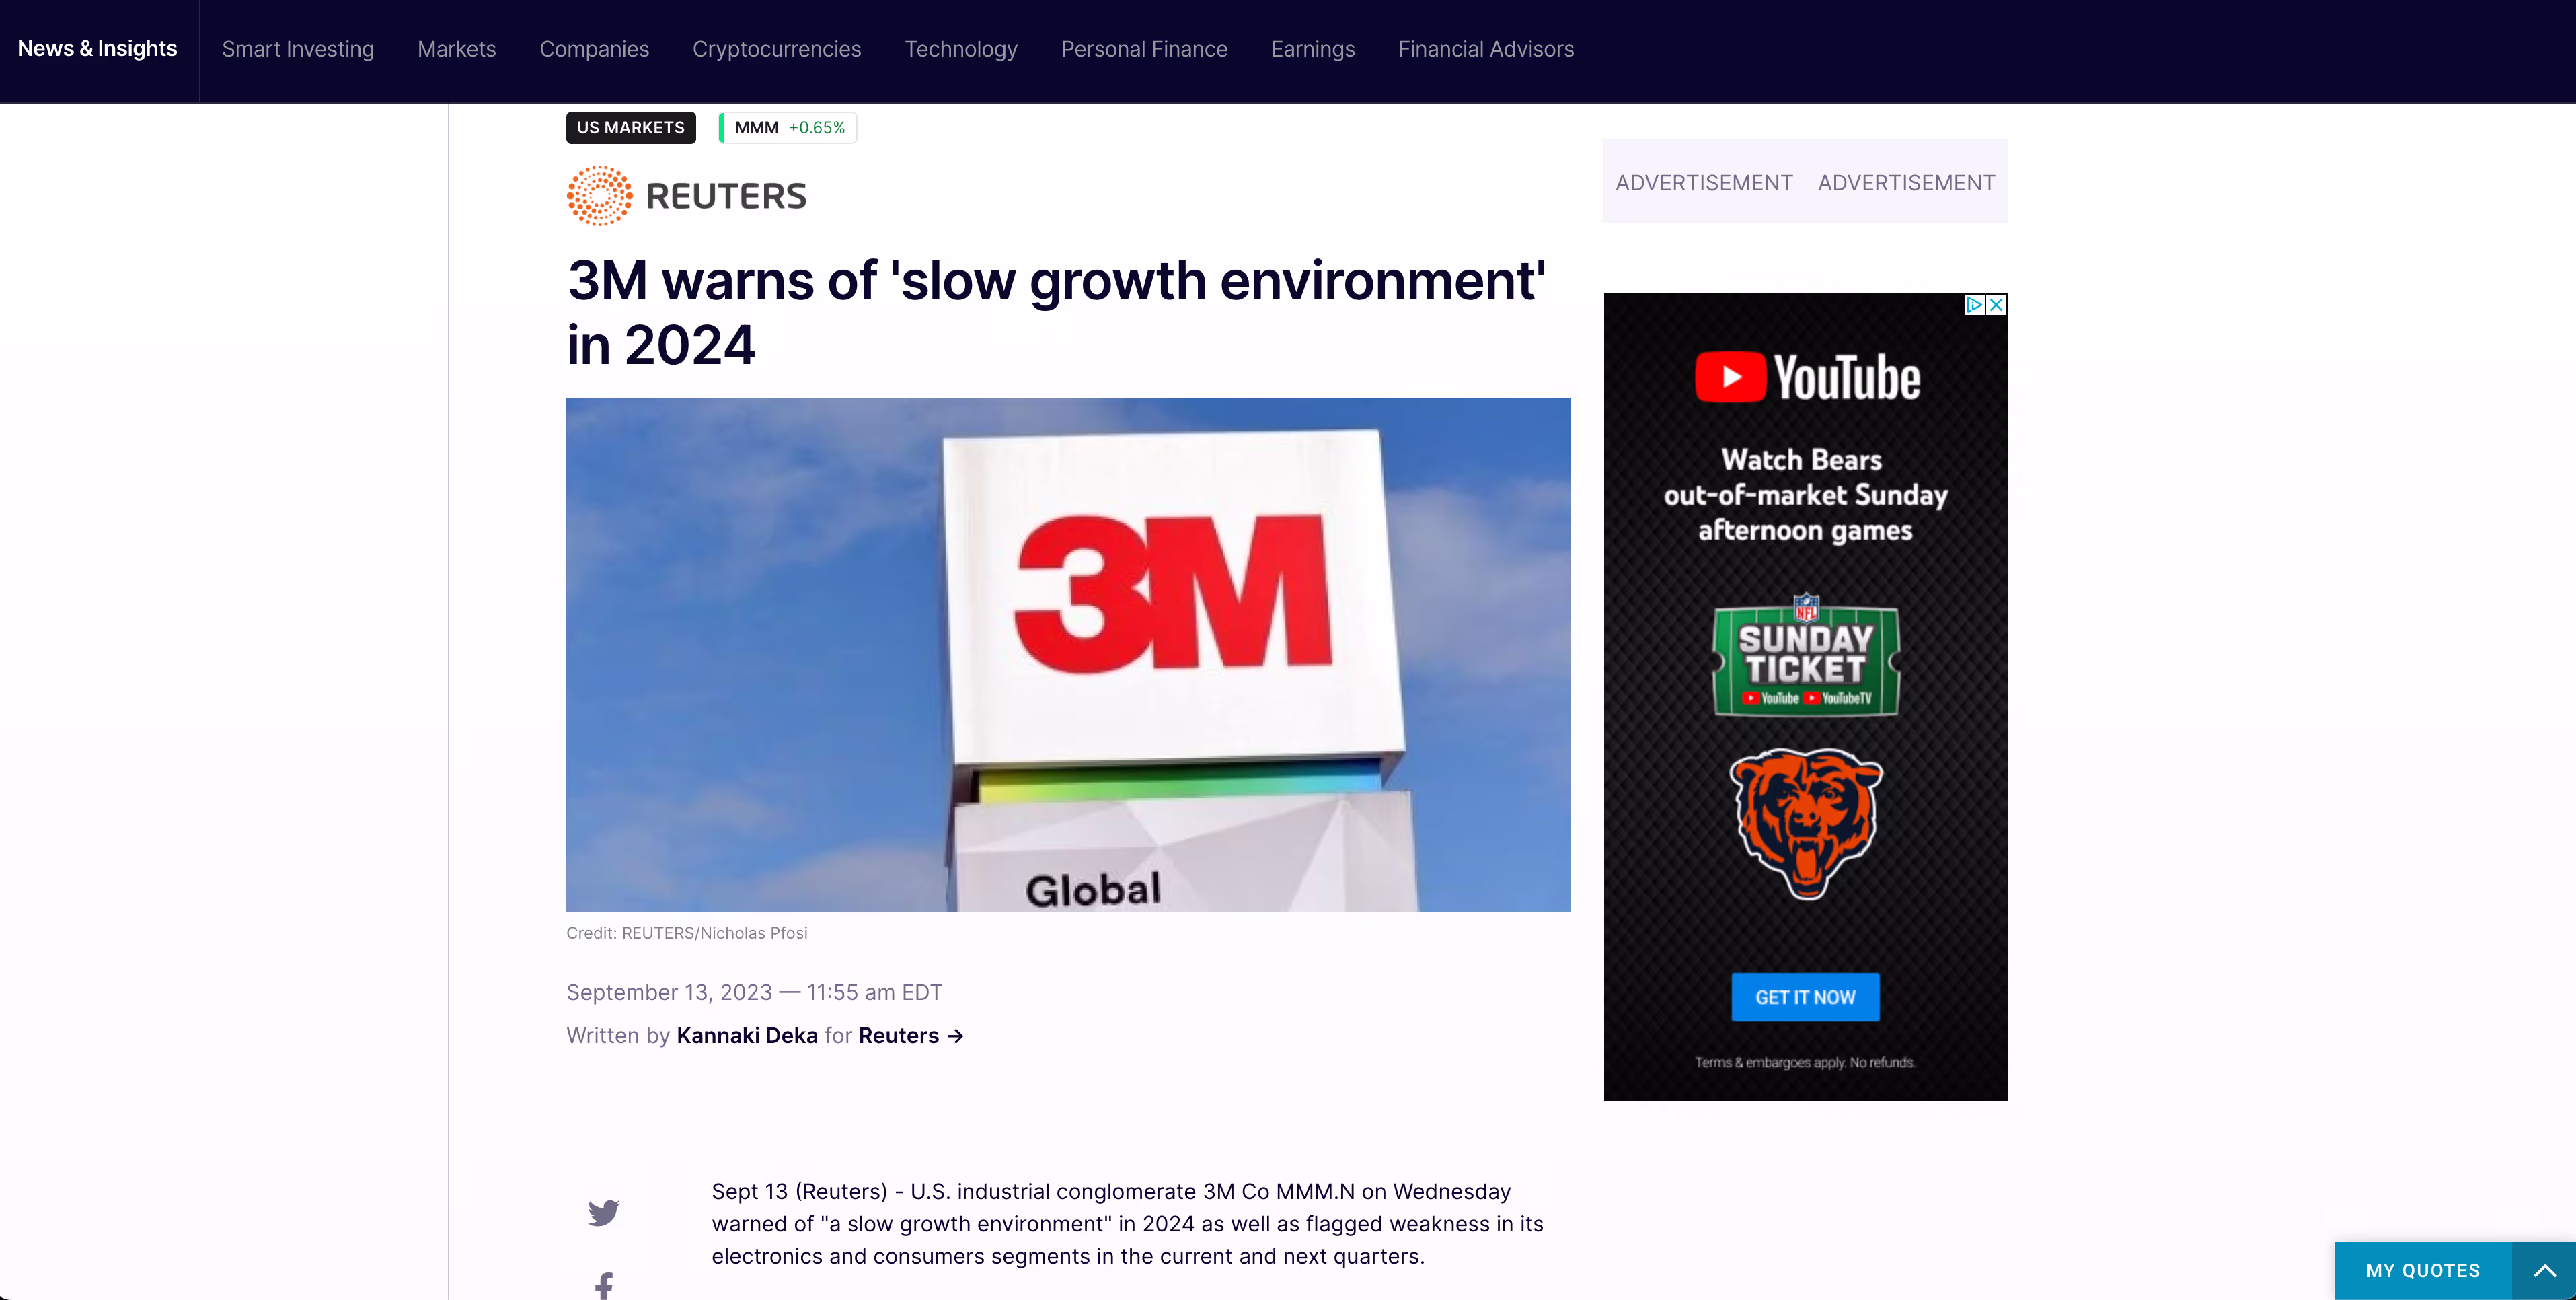Click the US MARKETS category badge
Screen dimensions: 2576x1300
631,127
